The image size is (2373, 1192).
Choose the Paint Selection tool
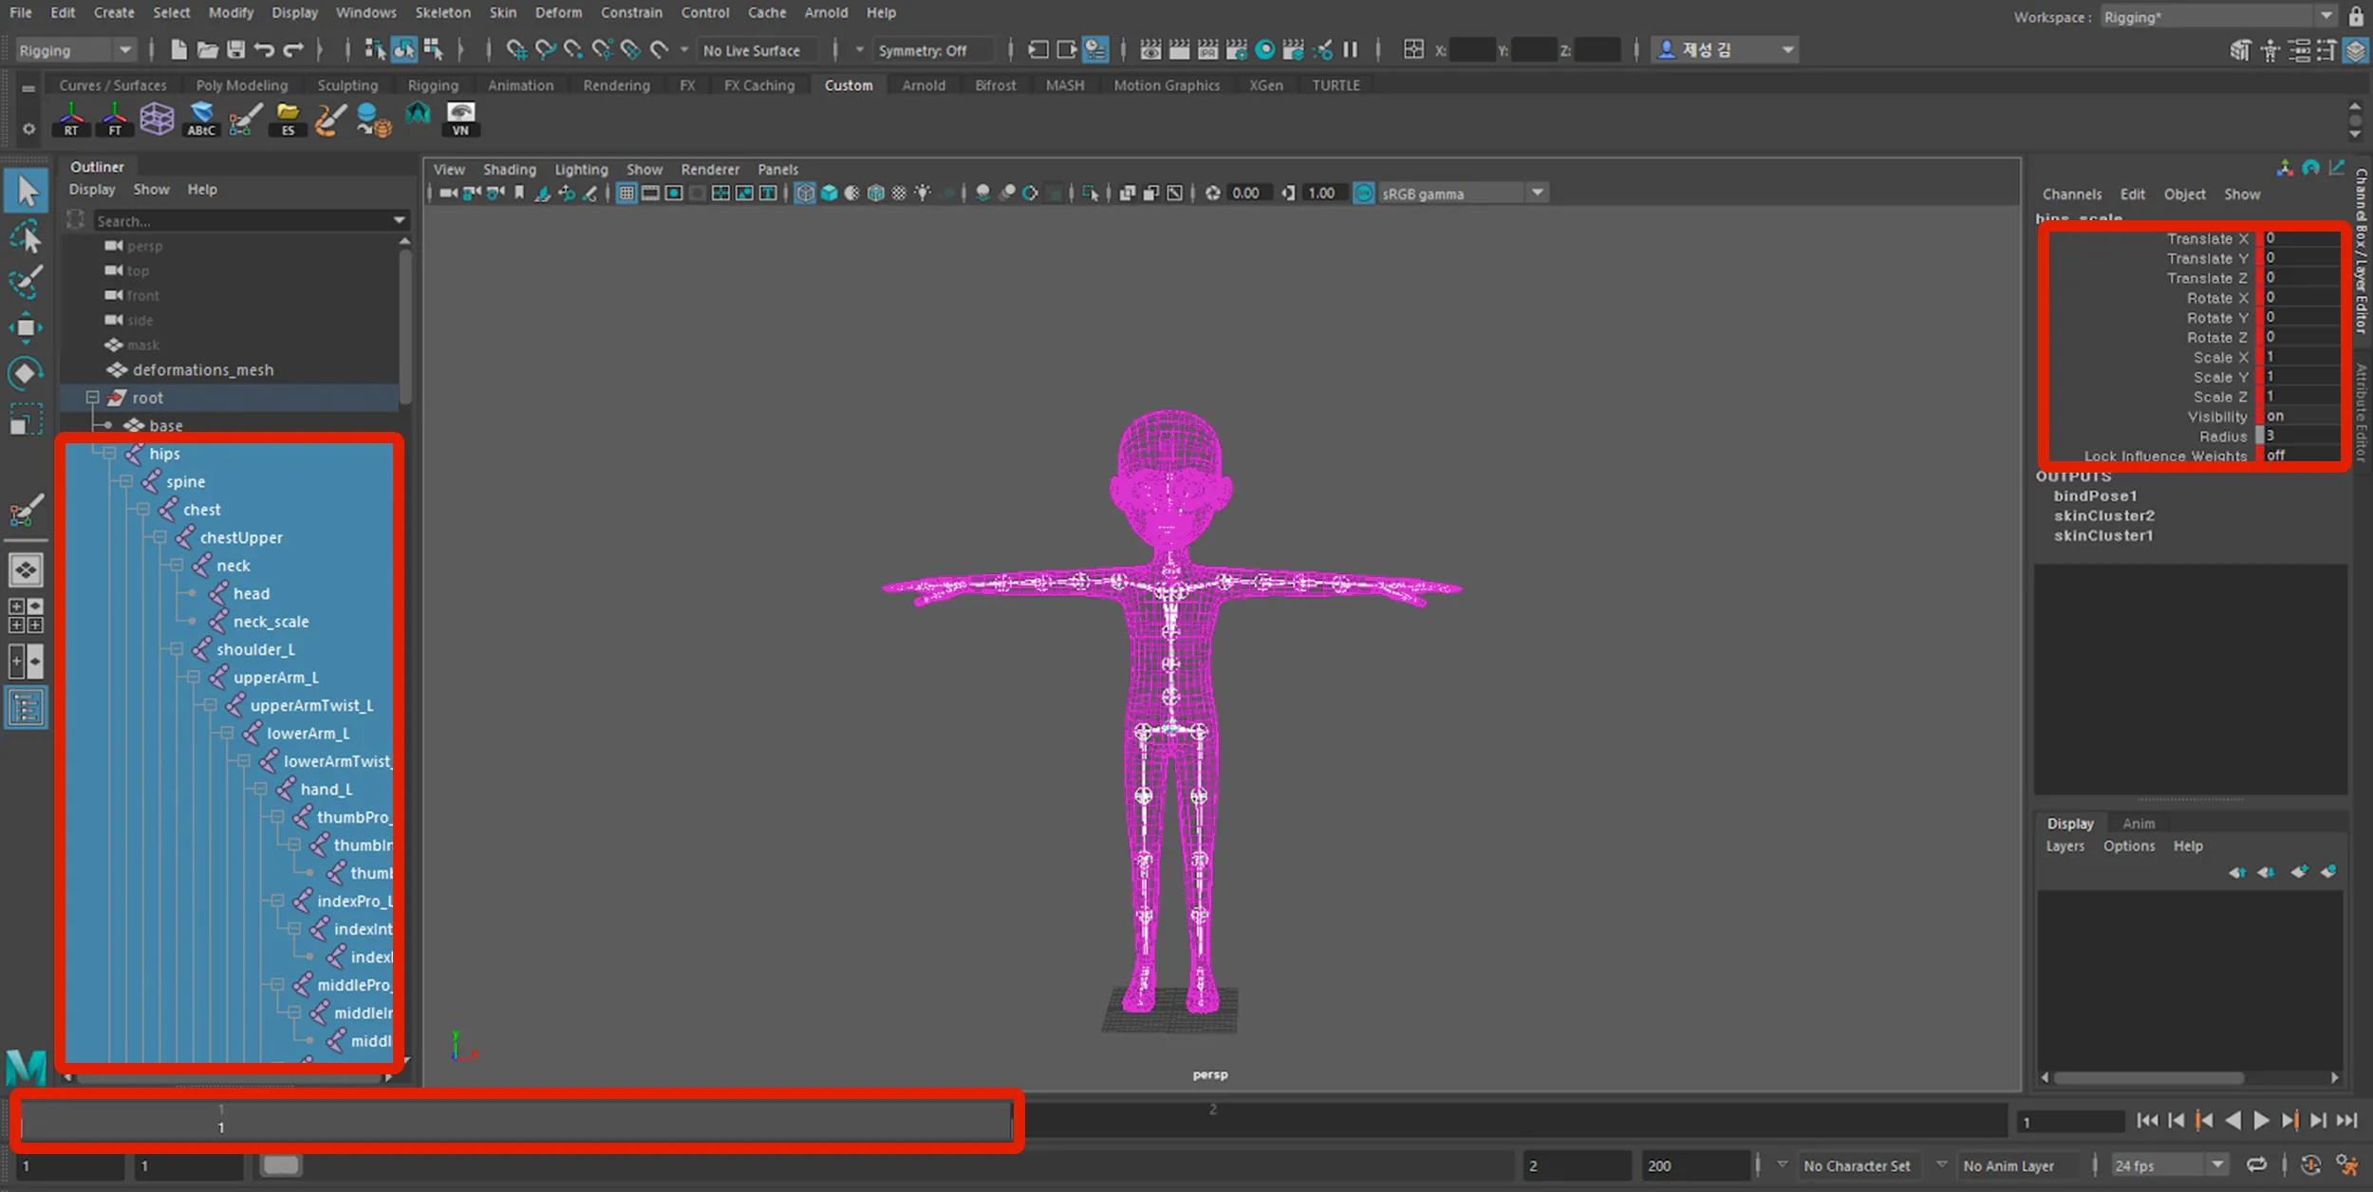coord(27,282)
